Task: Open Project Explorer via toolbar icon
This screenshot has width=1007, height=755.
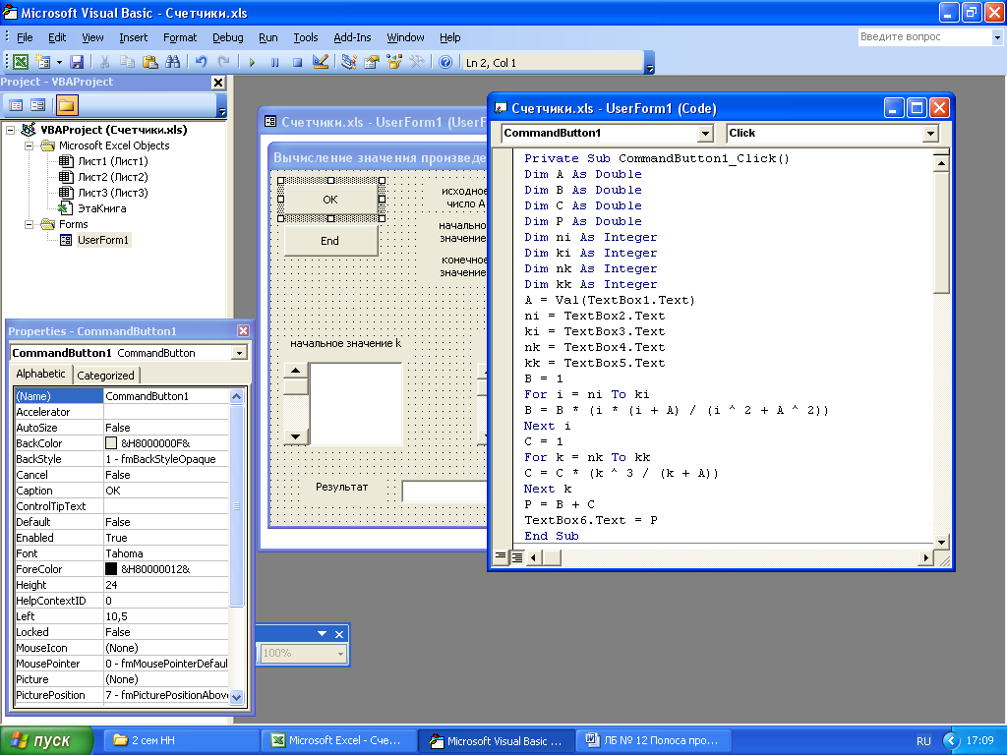Action: coord(349,62)
